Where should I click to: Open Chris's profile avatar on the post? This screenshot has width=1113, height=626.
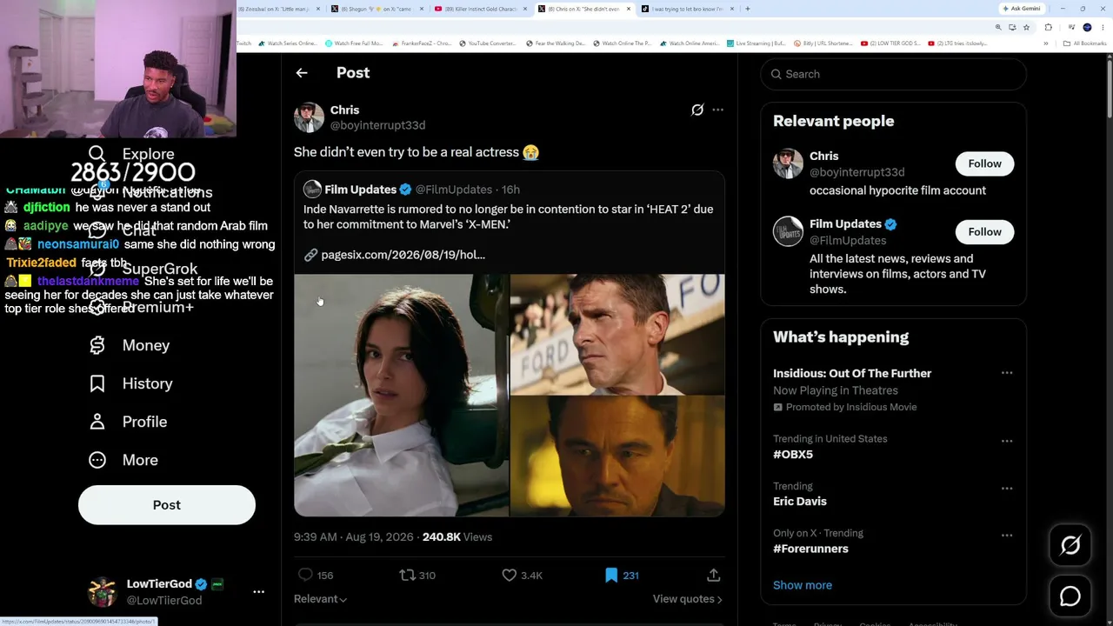pyautogui.click(x=309, y=117)
